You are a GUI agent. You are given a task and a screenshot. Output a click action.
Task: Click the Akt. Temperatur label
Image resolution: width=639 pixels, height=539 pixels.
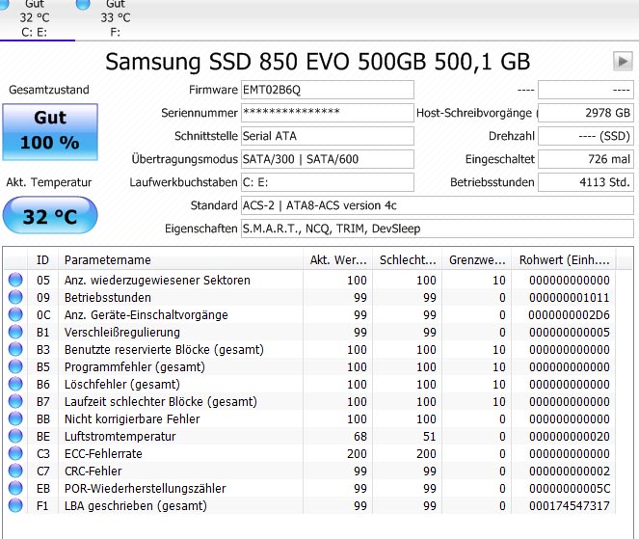(x=49, y=182)
